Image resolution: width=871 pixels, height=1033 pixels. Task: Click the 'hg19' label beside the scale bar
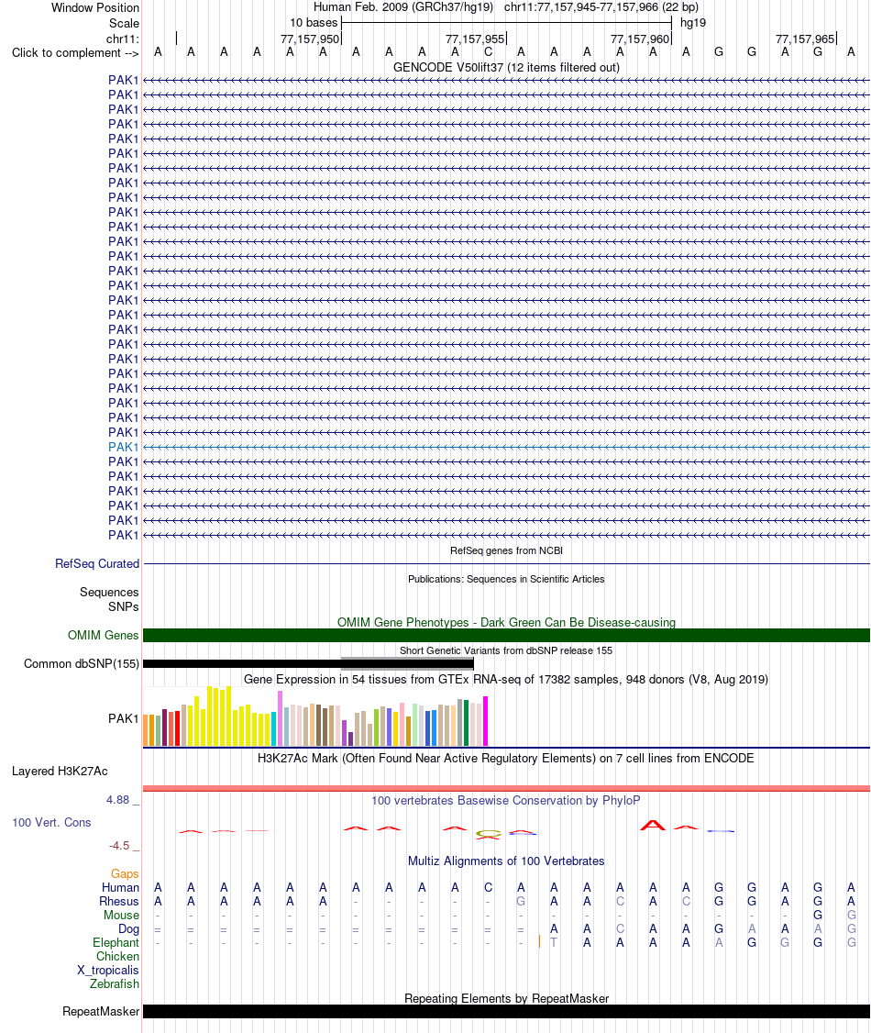692,23
